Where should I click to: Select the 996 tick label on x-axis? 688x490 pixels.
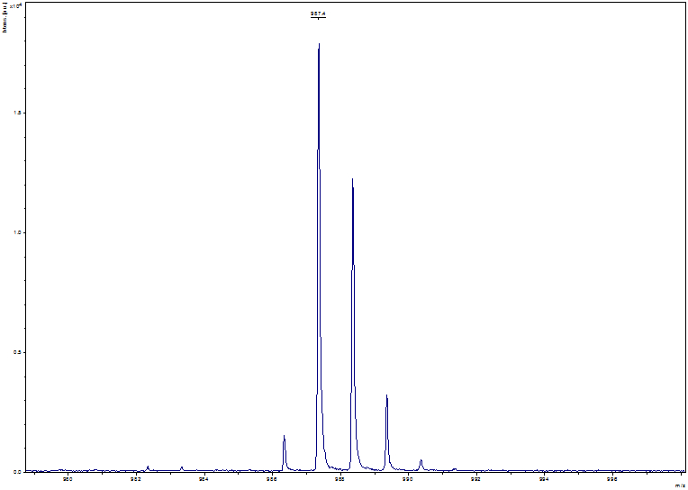pyautogui.click(x=612, y=480)
